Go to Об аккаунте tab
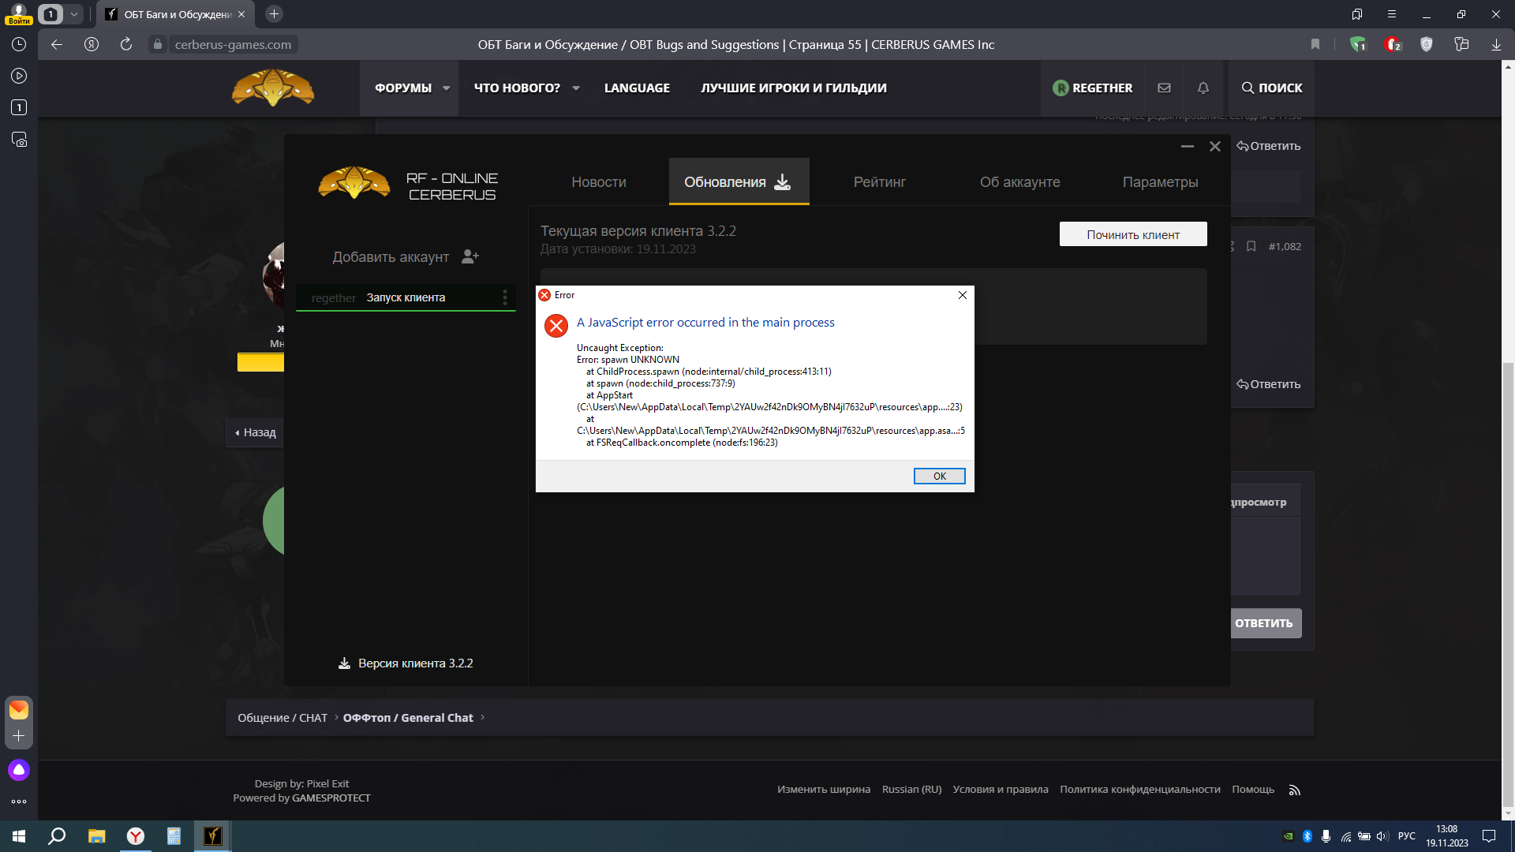The image size is (1515, 852). click(1019, 182)
